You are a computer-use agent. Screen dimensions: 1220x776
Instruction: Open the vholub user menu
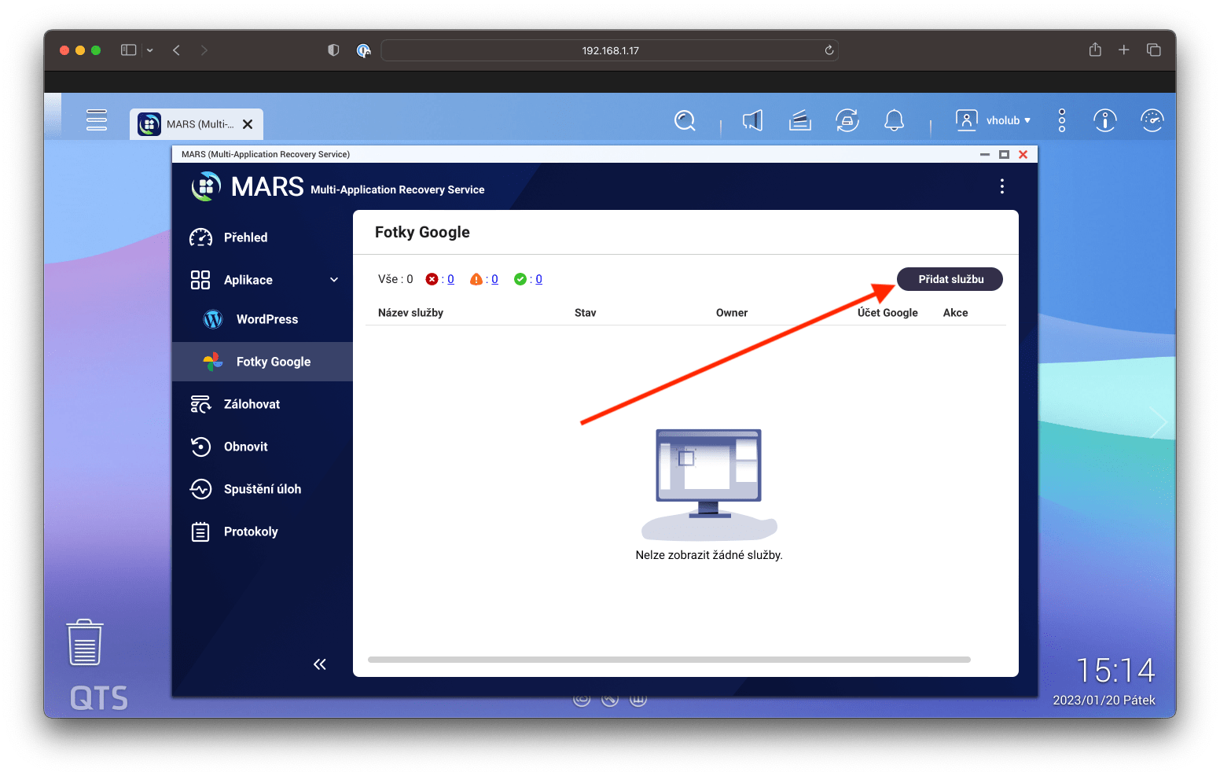(x=993, y=120)
